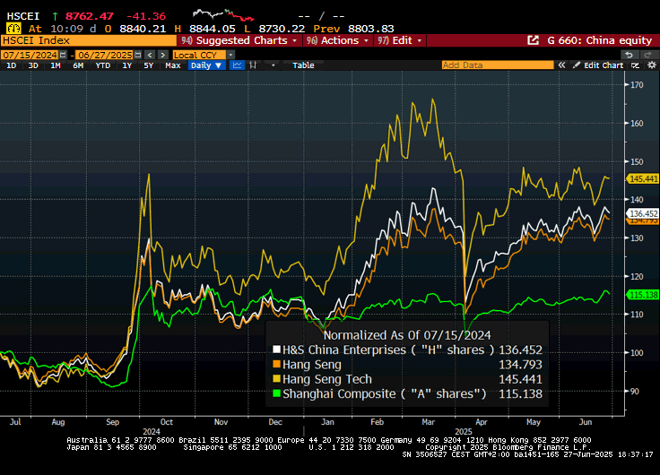Open the Edit menu
The width and height of the screenshot is (660, 475).
tap(399, 40)
